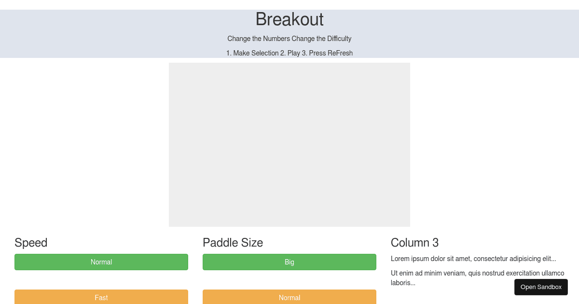Click the green Normal button under Speed

pos(101,262)
